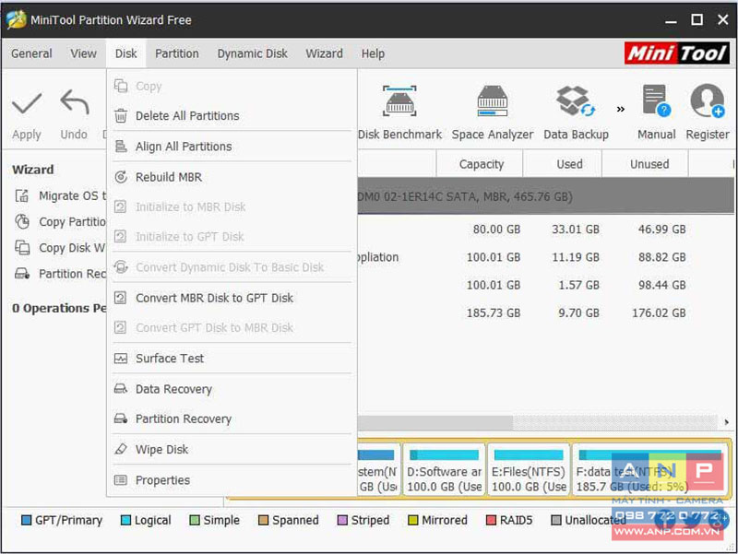Select Wipe Disk menu entry
The width and height of the screenshot is (738, 554).
coord(232,449)
